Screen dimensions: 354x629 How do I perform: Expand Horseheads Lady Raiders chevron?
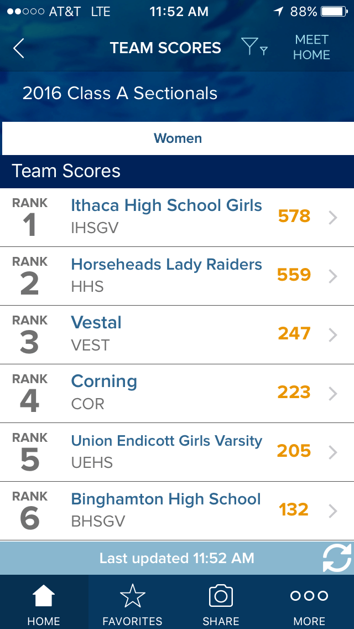click(332, 276)
